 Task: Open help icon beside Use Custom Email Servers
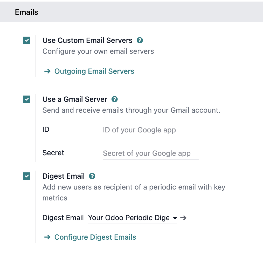140,41
